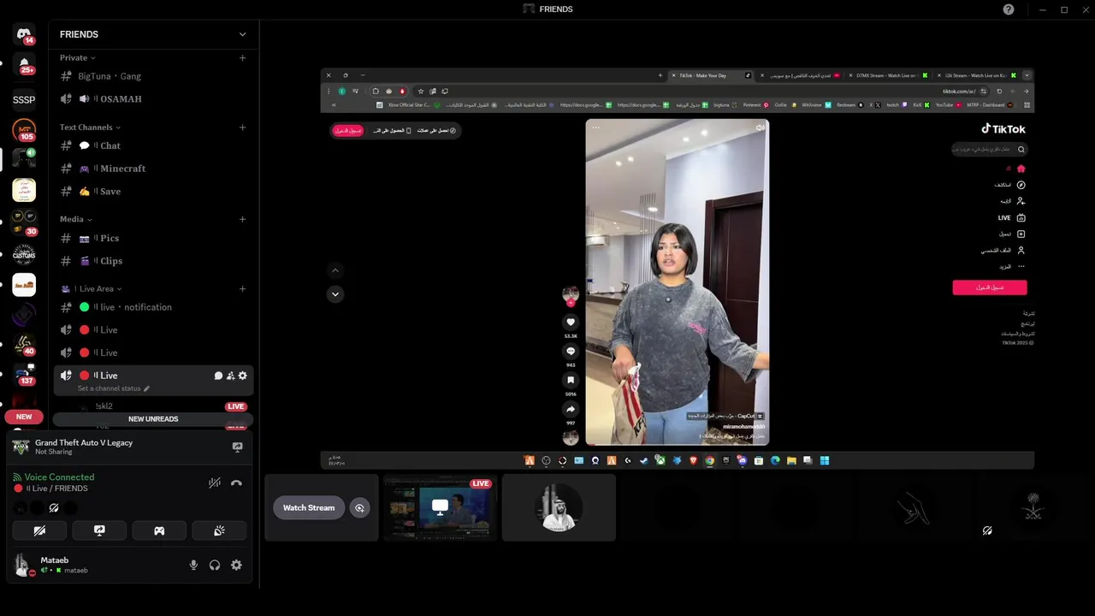1095x616 pixels.
Task: Open the server showing a 40 badge
Action: coord(24,345)
